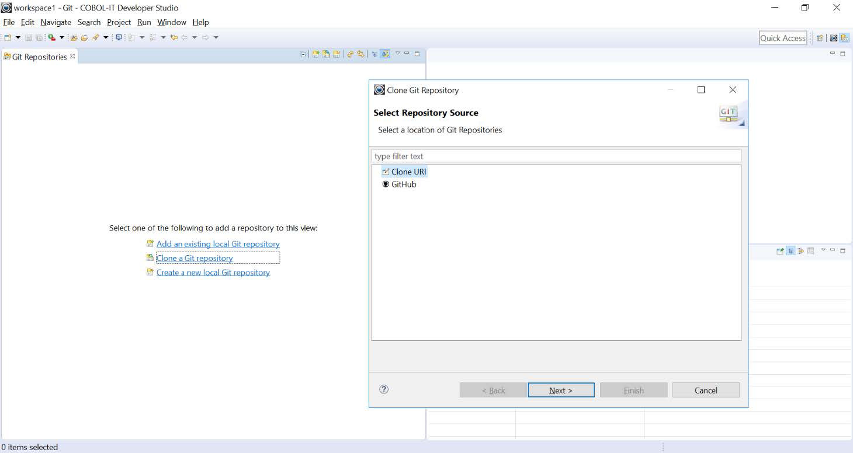This screenshot has height=453, width=853.
Task: Click the help question mark icon
Action: click(x=384, y=389)
